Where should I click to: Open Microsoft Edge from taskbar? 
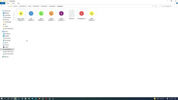click(36, 99)
